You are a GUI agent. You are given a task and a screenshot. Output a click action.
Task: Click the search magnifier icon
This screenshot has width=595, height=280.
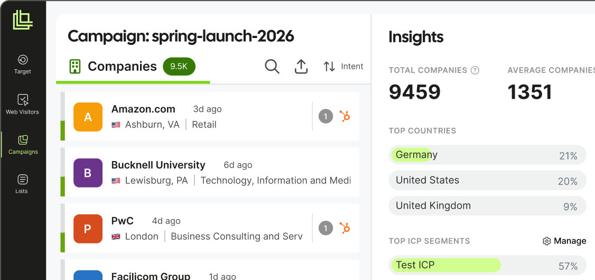(272, 67)
